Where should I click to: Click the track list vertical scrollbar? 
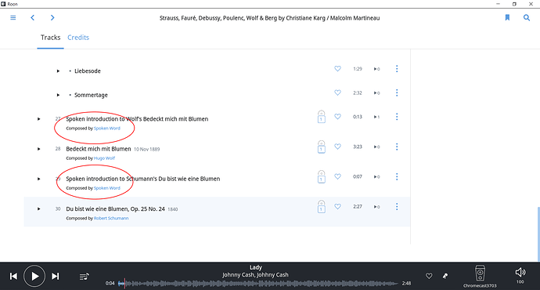(538, 234)
